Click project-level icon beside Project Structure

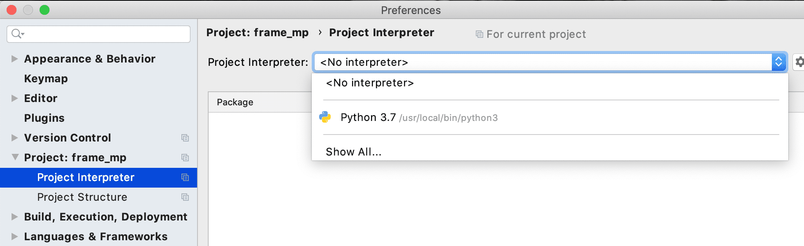(x=185, y=197)
